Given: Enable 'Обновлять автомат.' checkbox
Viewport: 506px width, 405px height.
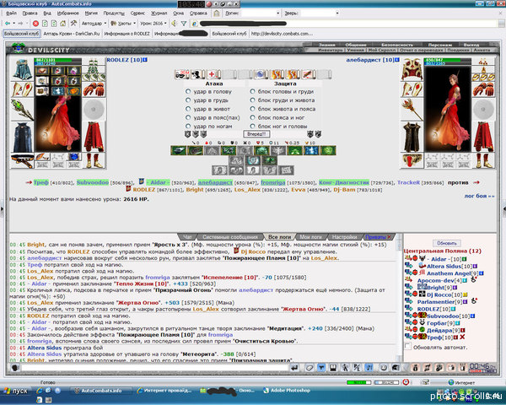Looking at the screenshot, I should point(408,347).
